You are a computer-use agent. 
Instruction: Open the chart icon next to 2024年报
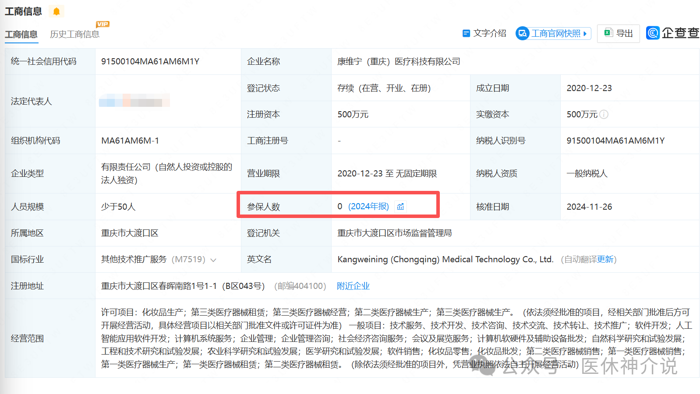400,207
